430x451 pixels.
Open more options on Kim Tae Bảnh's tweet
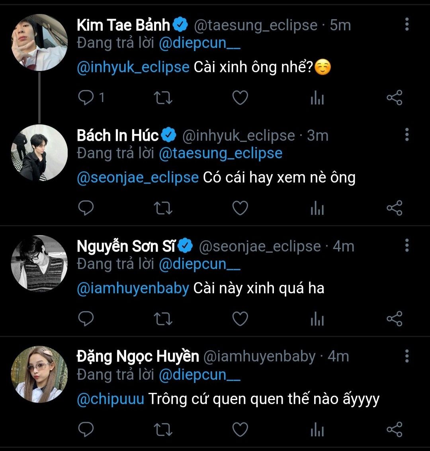(407, 24)
